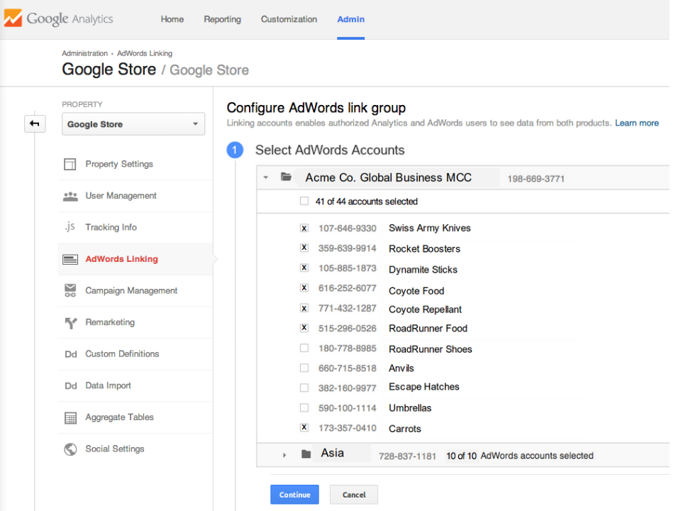Click the Asia account ID 728-837-1181
681x511 pixels.
click(407, 456)
